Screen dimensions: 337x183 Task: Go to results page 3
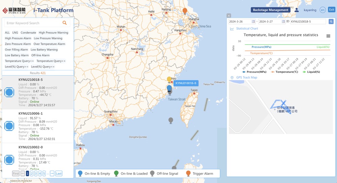[36, 174]
